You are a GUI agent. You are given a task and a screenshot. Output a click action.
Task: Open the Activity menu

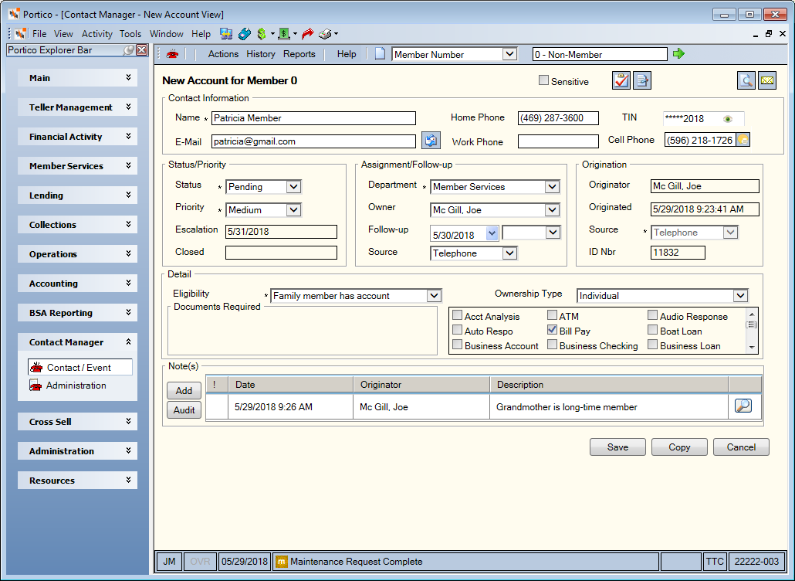pos(96,34)
